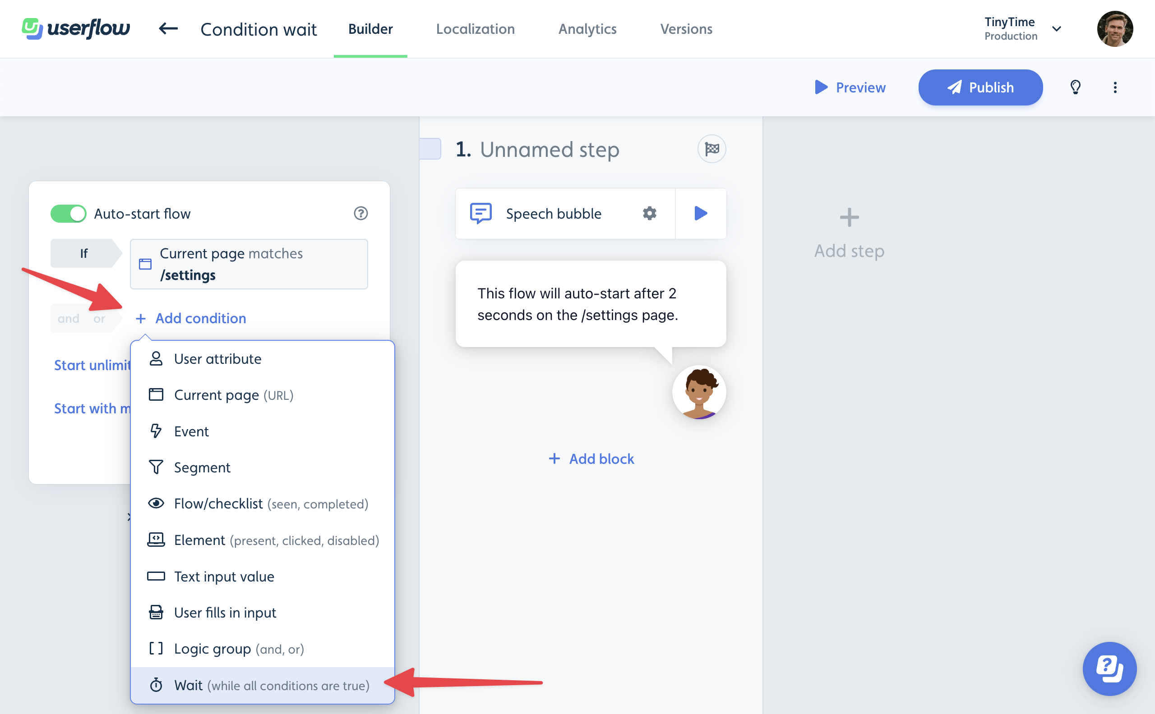The height and width of the screenshot is (714, 1155).
Task: Click the Userflow logo
Action: (76, 29)
